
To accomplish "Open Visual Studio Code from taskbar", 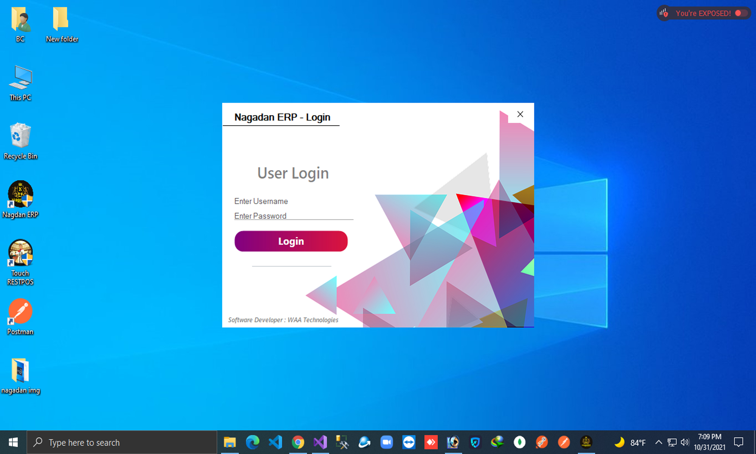I will [x=276, y=442].
